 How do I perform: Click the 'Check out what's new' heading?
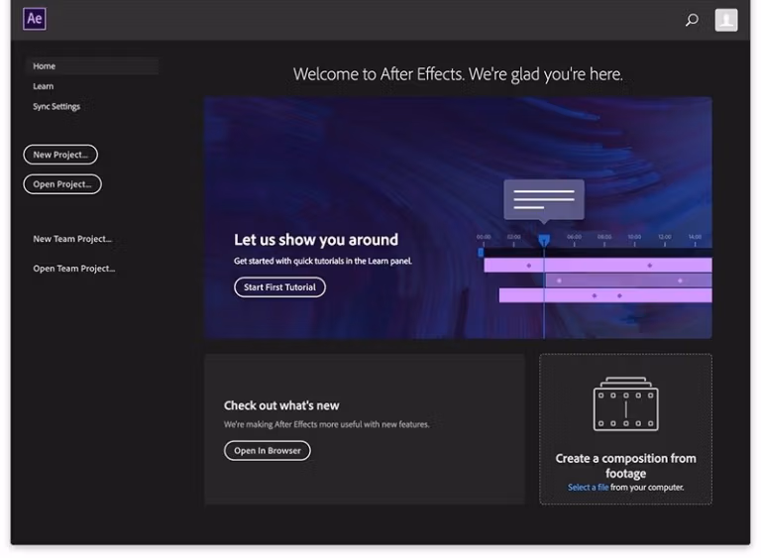point(281,405)
